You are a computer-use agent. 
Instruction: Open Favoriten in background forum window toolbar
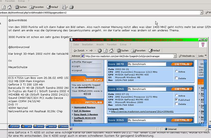(37, 7)
